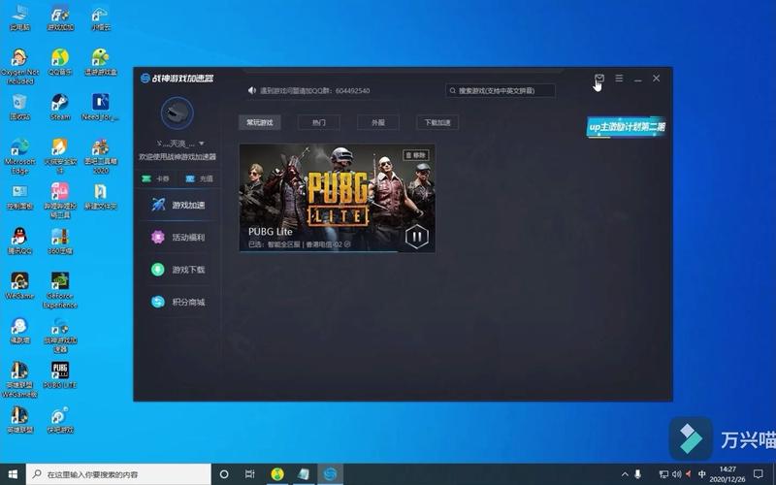Click the user avatar in the accelerator sidebar
Screen dimensions: 776x485
[x=177, y=113]
